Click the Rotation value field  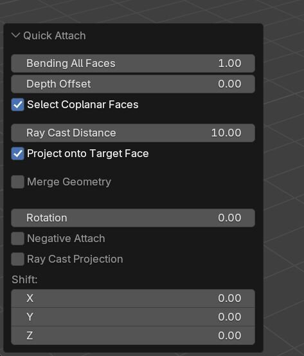pos(133,218)
